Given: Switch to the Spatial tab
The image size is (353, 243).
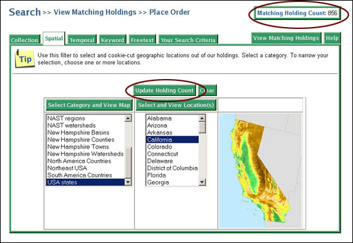Looking at the screenshot, I should pyautogui.click(x=54, y=39).
